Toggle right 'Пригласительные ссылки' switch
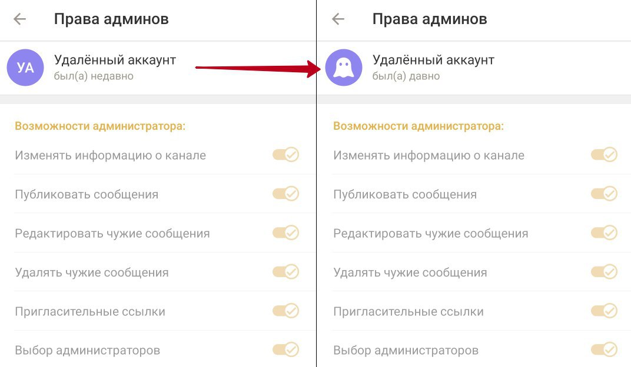The width and height of the screenshot is (631, 367). point(604,311)
